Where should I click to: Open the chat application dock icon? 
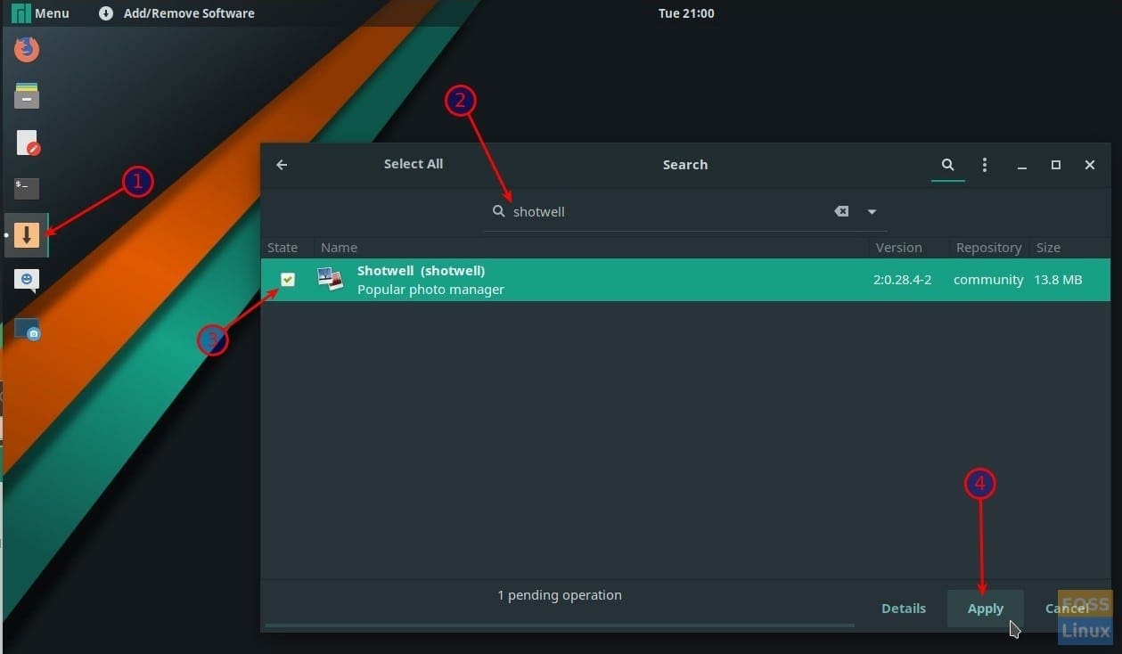(27, 281)
